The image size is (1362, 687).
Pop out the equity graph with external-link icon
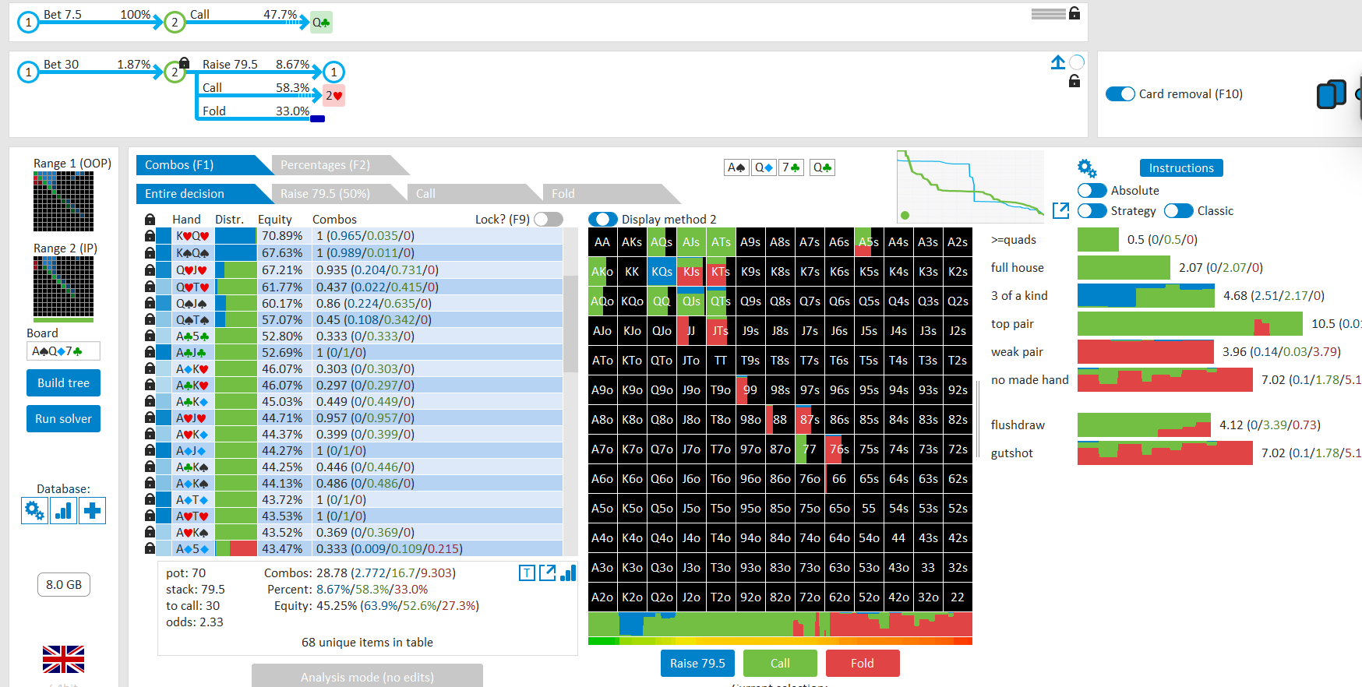click(x=1060, y=210)
